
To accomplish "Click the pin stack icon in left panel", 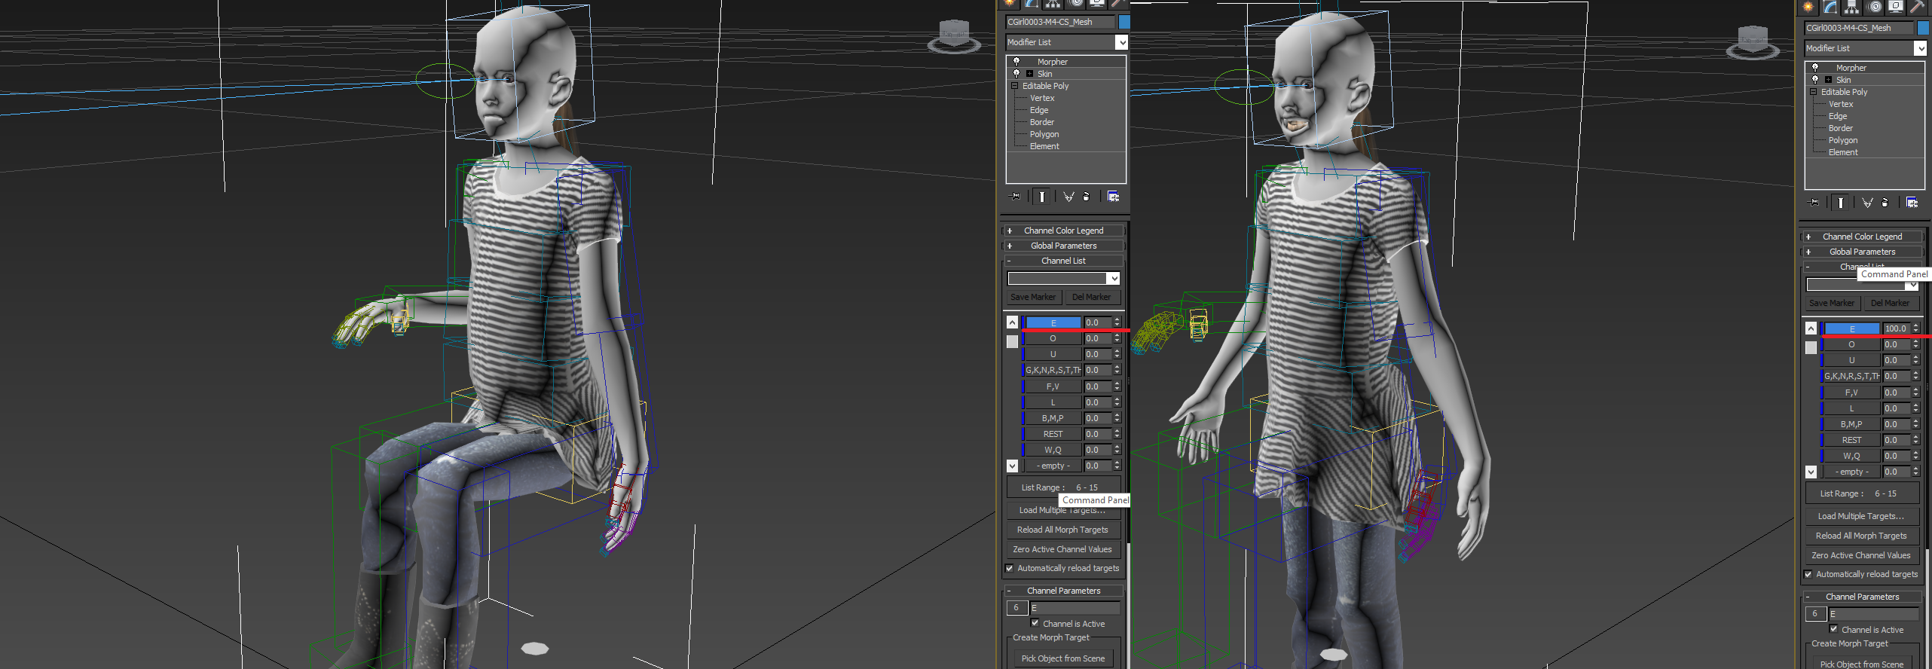I will pyautogui.click(x=1015, y=197).
